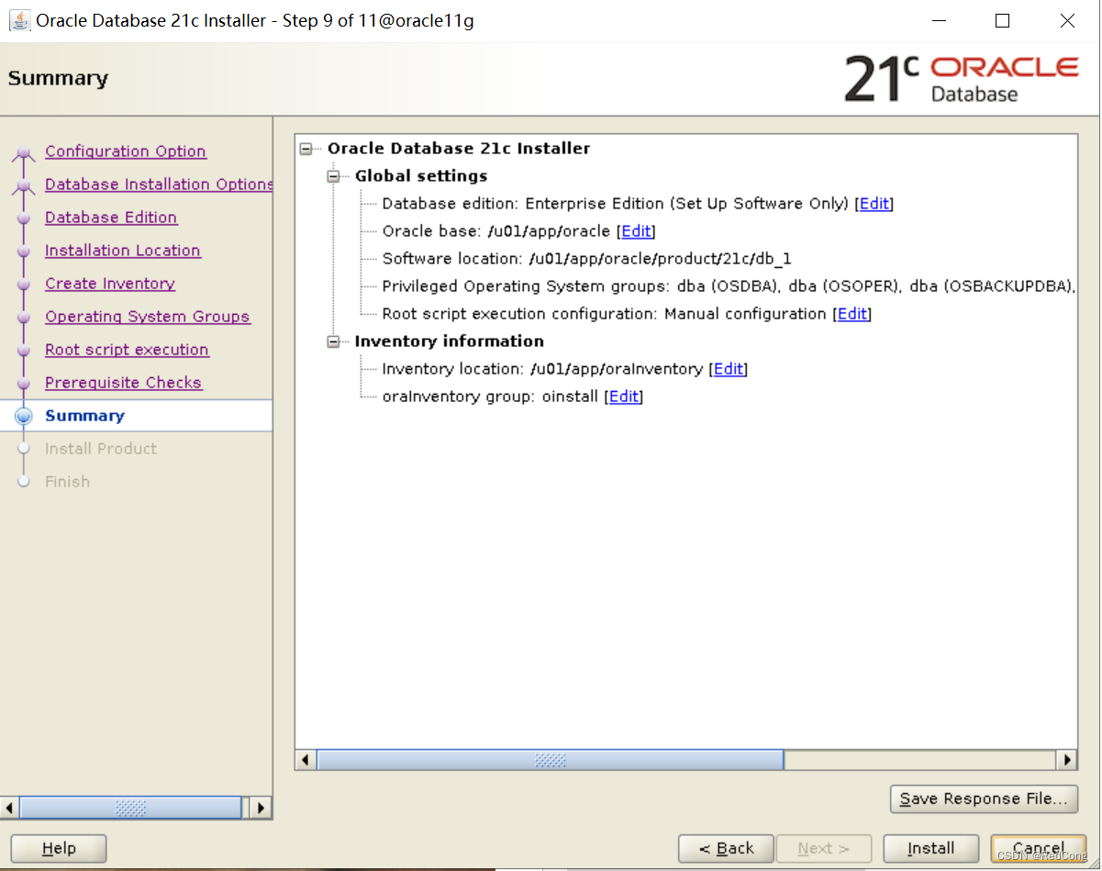Collapse the Inventory information node
Screen dimensions: 1102x871
[334, 341]
